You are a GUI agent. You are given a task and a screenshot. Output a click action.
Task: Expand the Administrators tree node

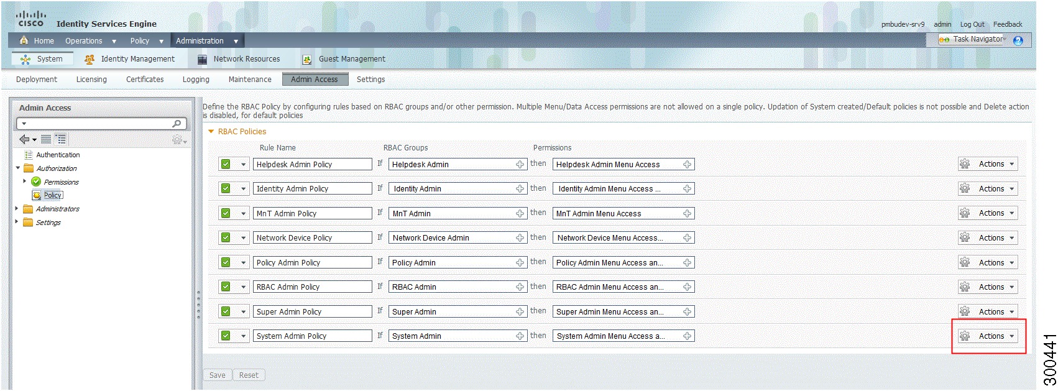[x=17, y=209]
